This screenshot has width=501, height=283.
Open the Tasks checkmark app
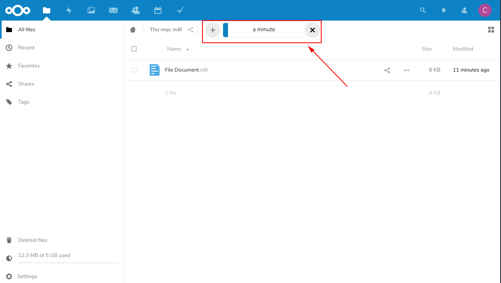[180, 10]
